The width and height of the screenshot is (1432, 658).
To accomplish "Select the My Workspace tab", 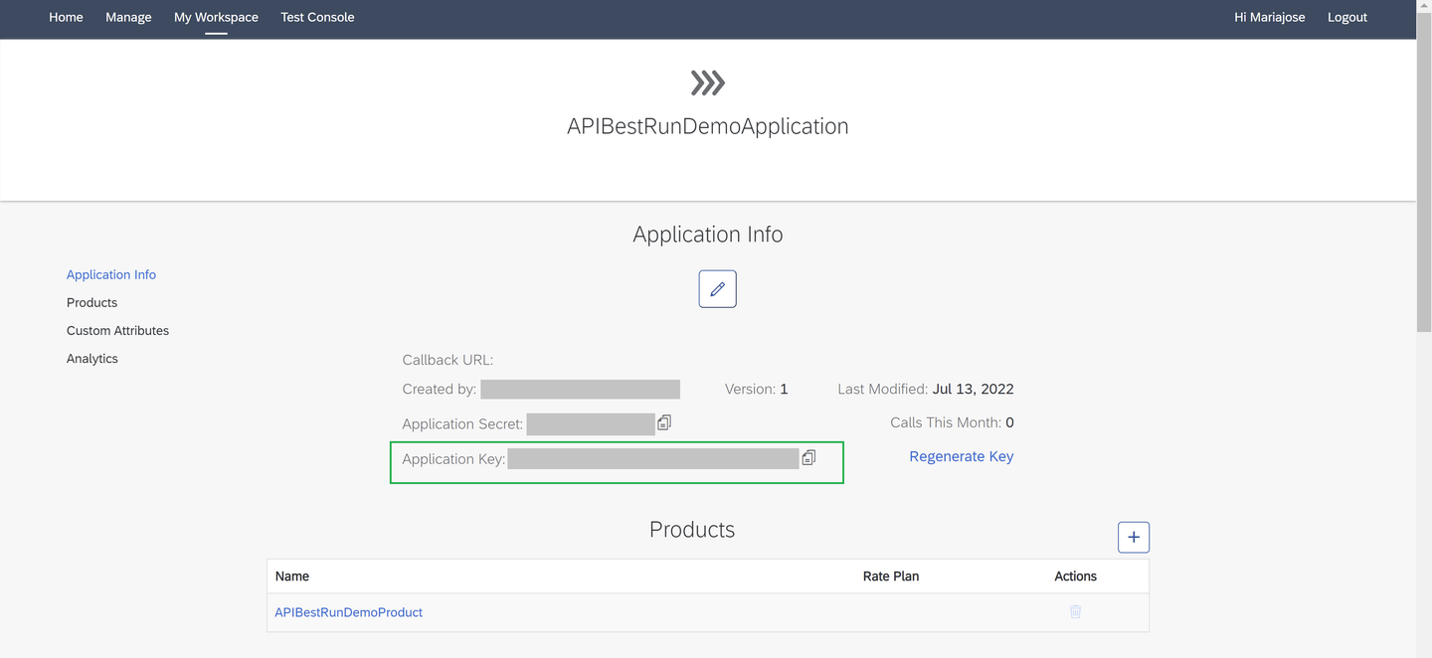I will click(x=216, y=17).
